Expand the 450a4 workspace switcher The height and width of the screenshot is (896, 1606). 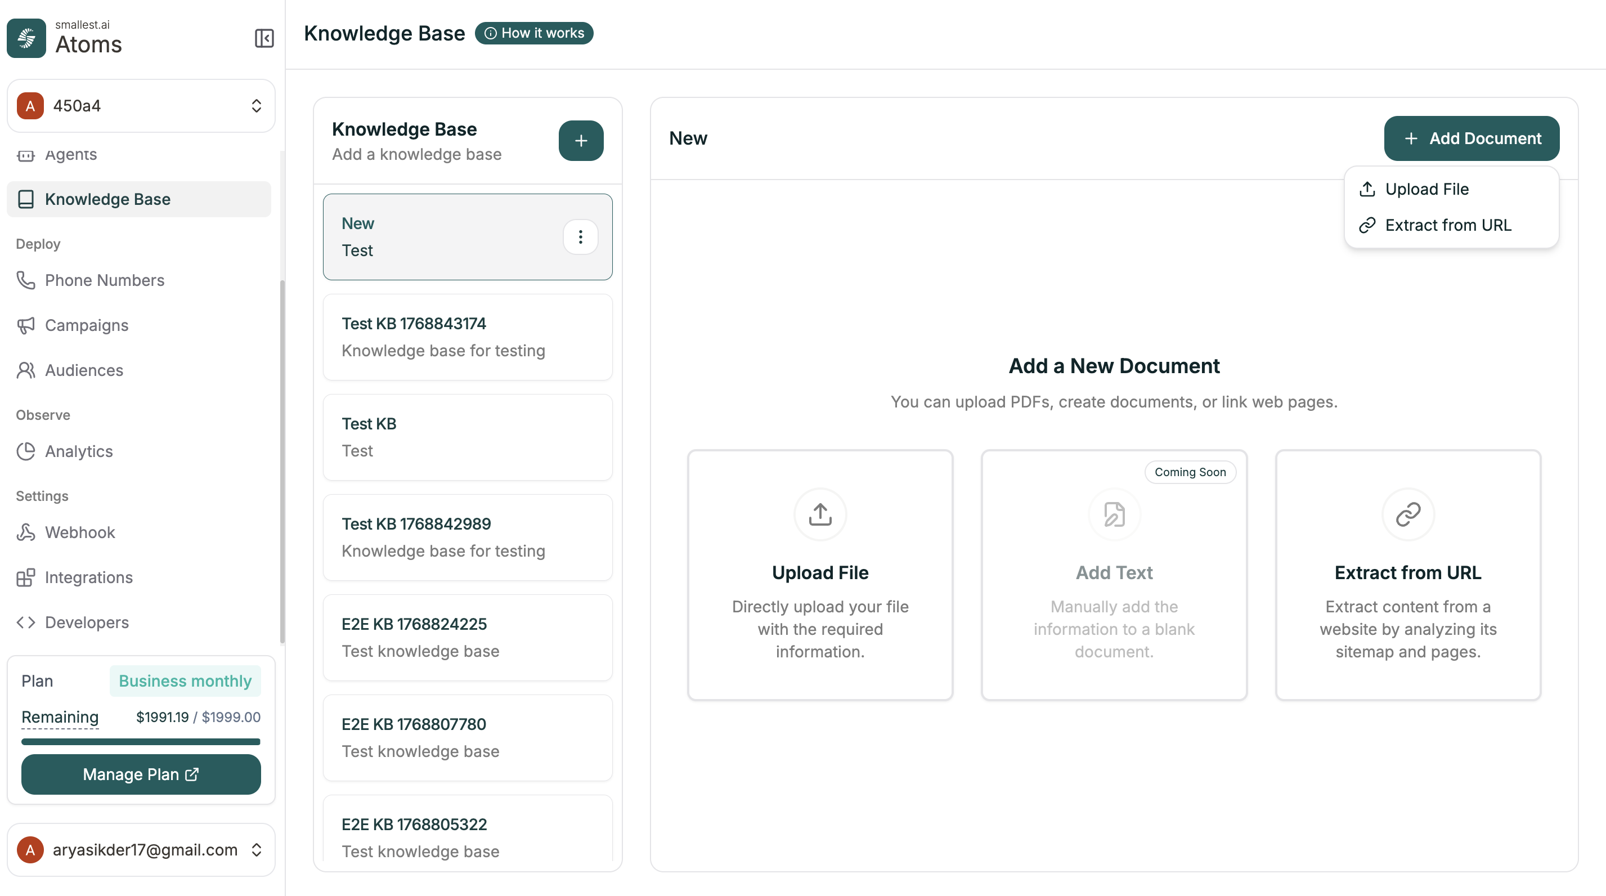click(x=141, y=105)
